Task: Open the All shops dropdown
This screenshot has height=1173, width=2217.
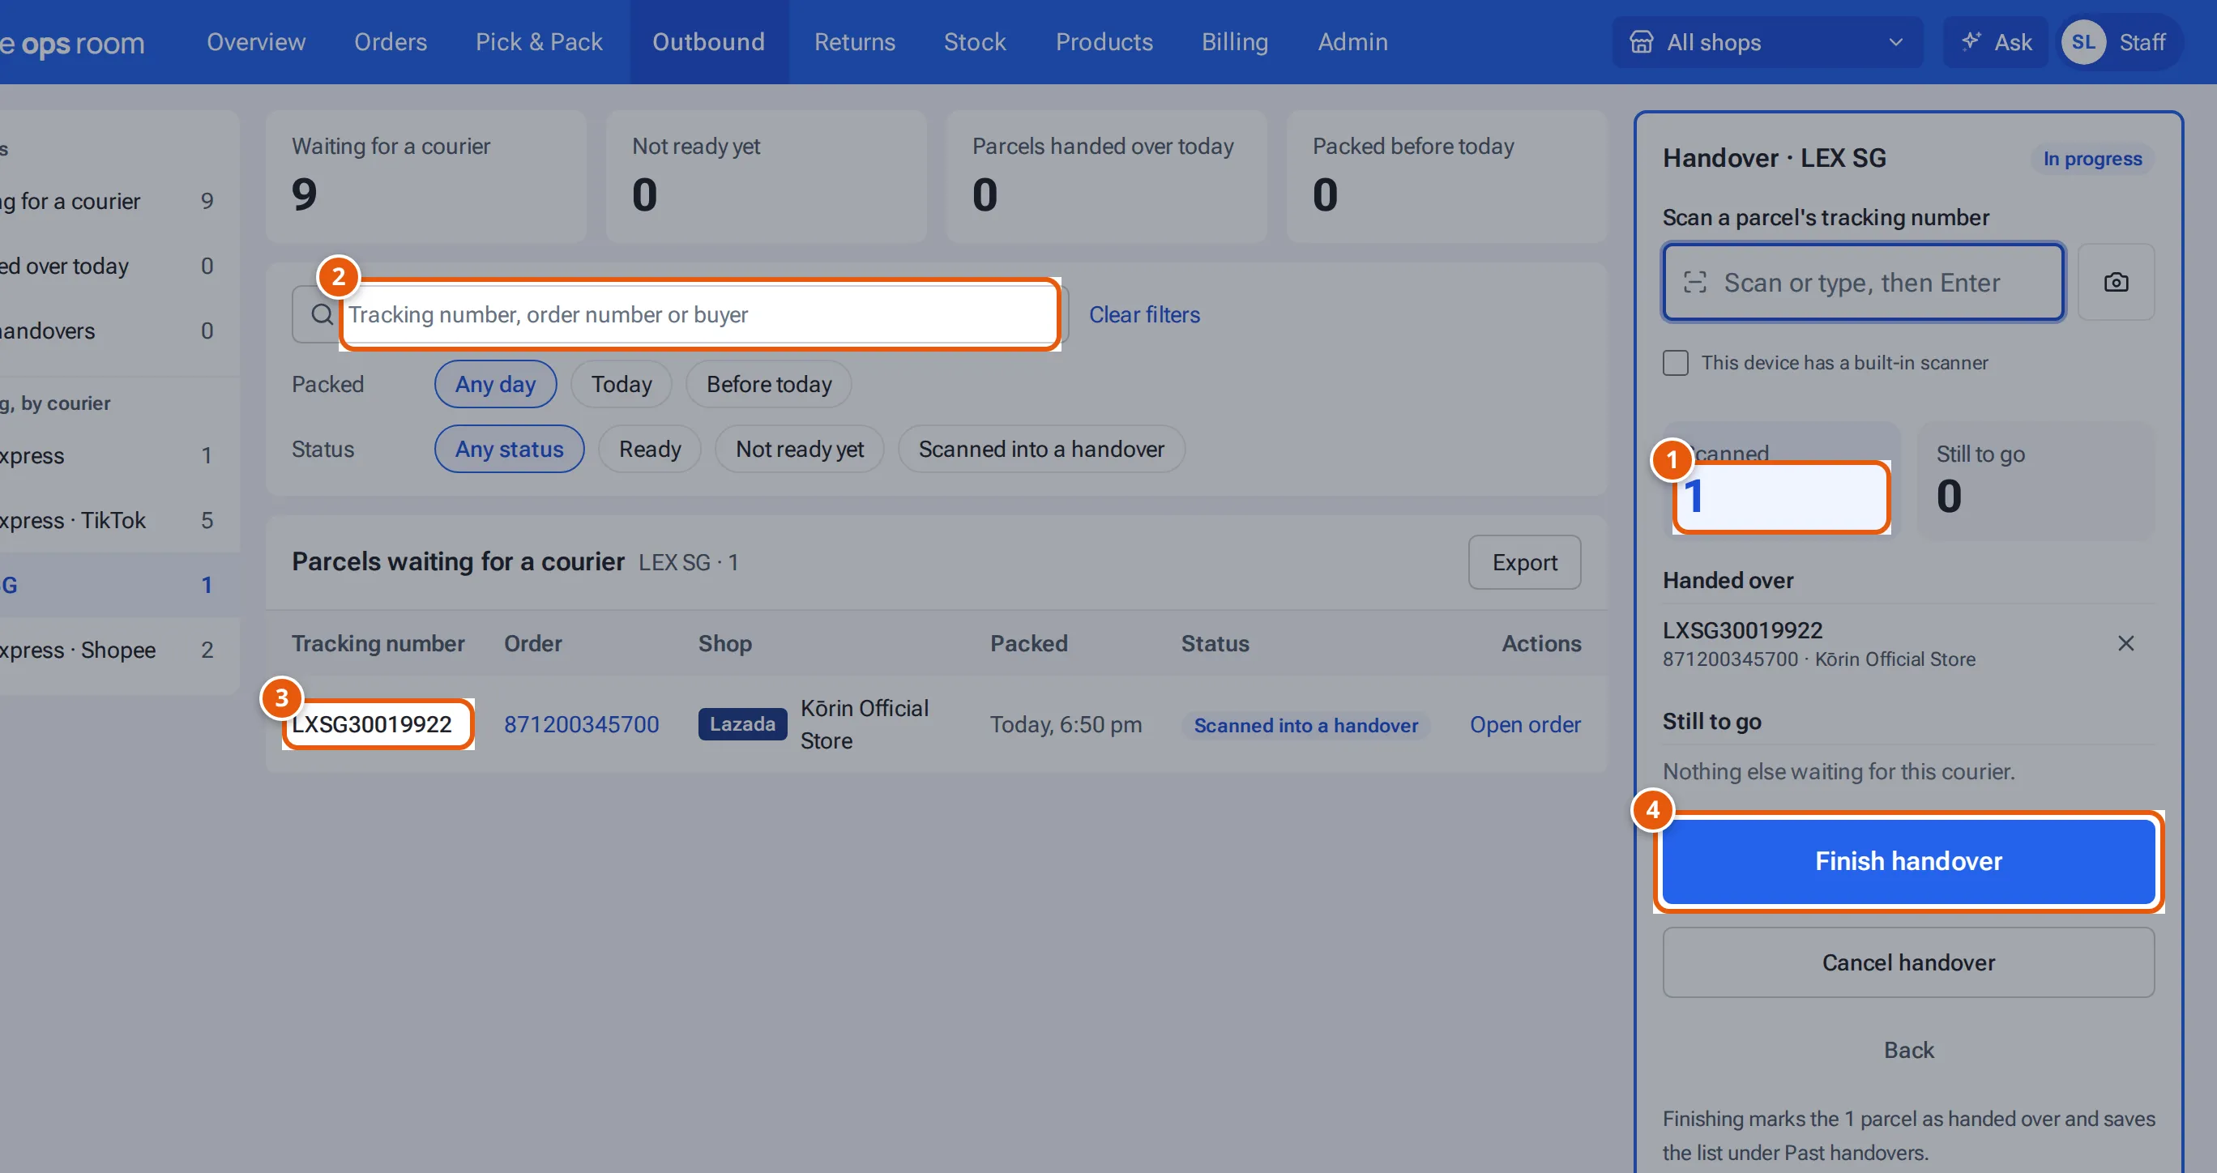Action: (1767, 41)
